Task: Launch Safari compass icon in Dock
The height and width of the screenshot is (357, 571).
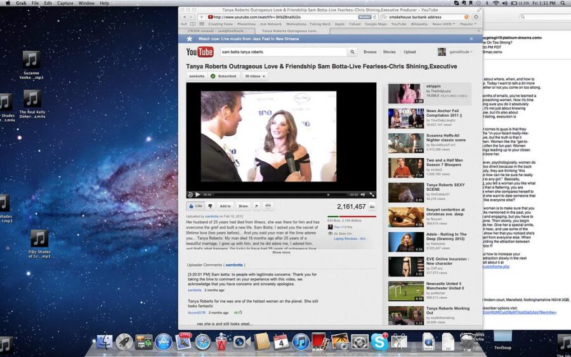Action: tap(203, 342)
